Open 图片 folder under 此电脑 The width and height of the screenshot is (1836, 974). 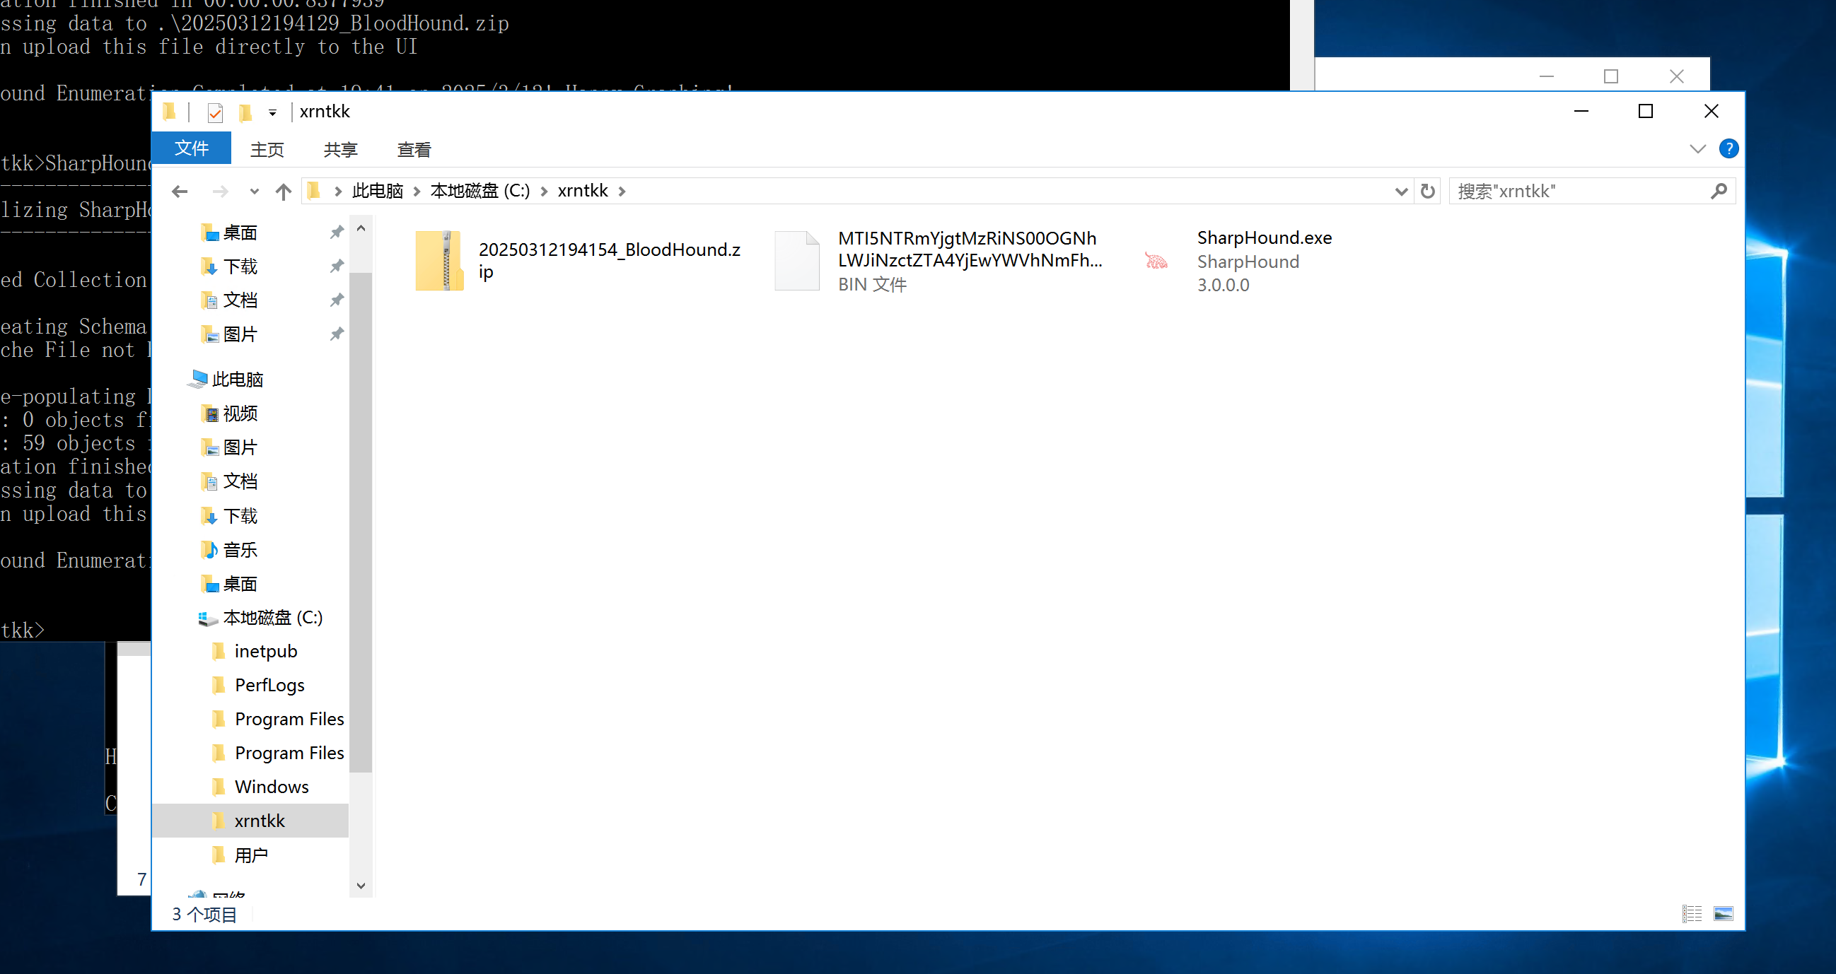(x=240, y=447)
